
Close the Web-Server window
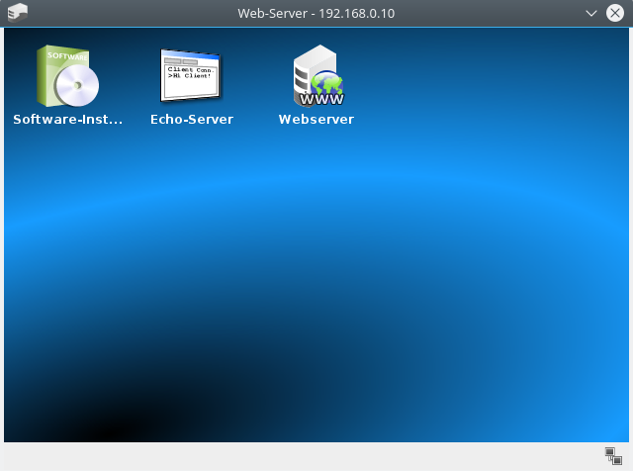tap(613, 13)
